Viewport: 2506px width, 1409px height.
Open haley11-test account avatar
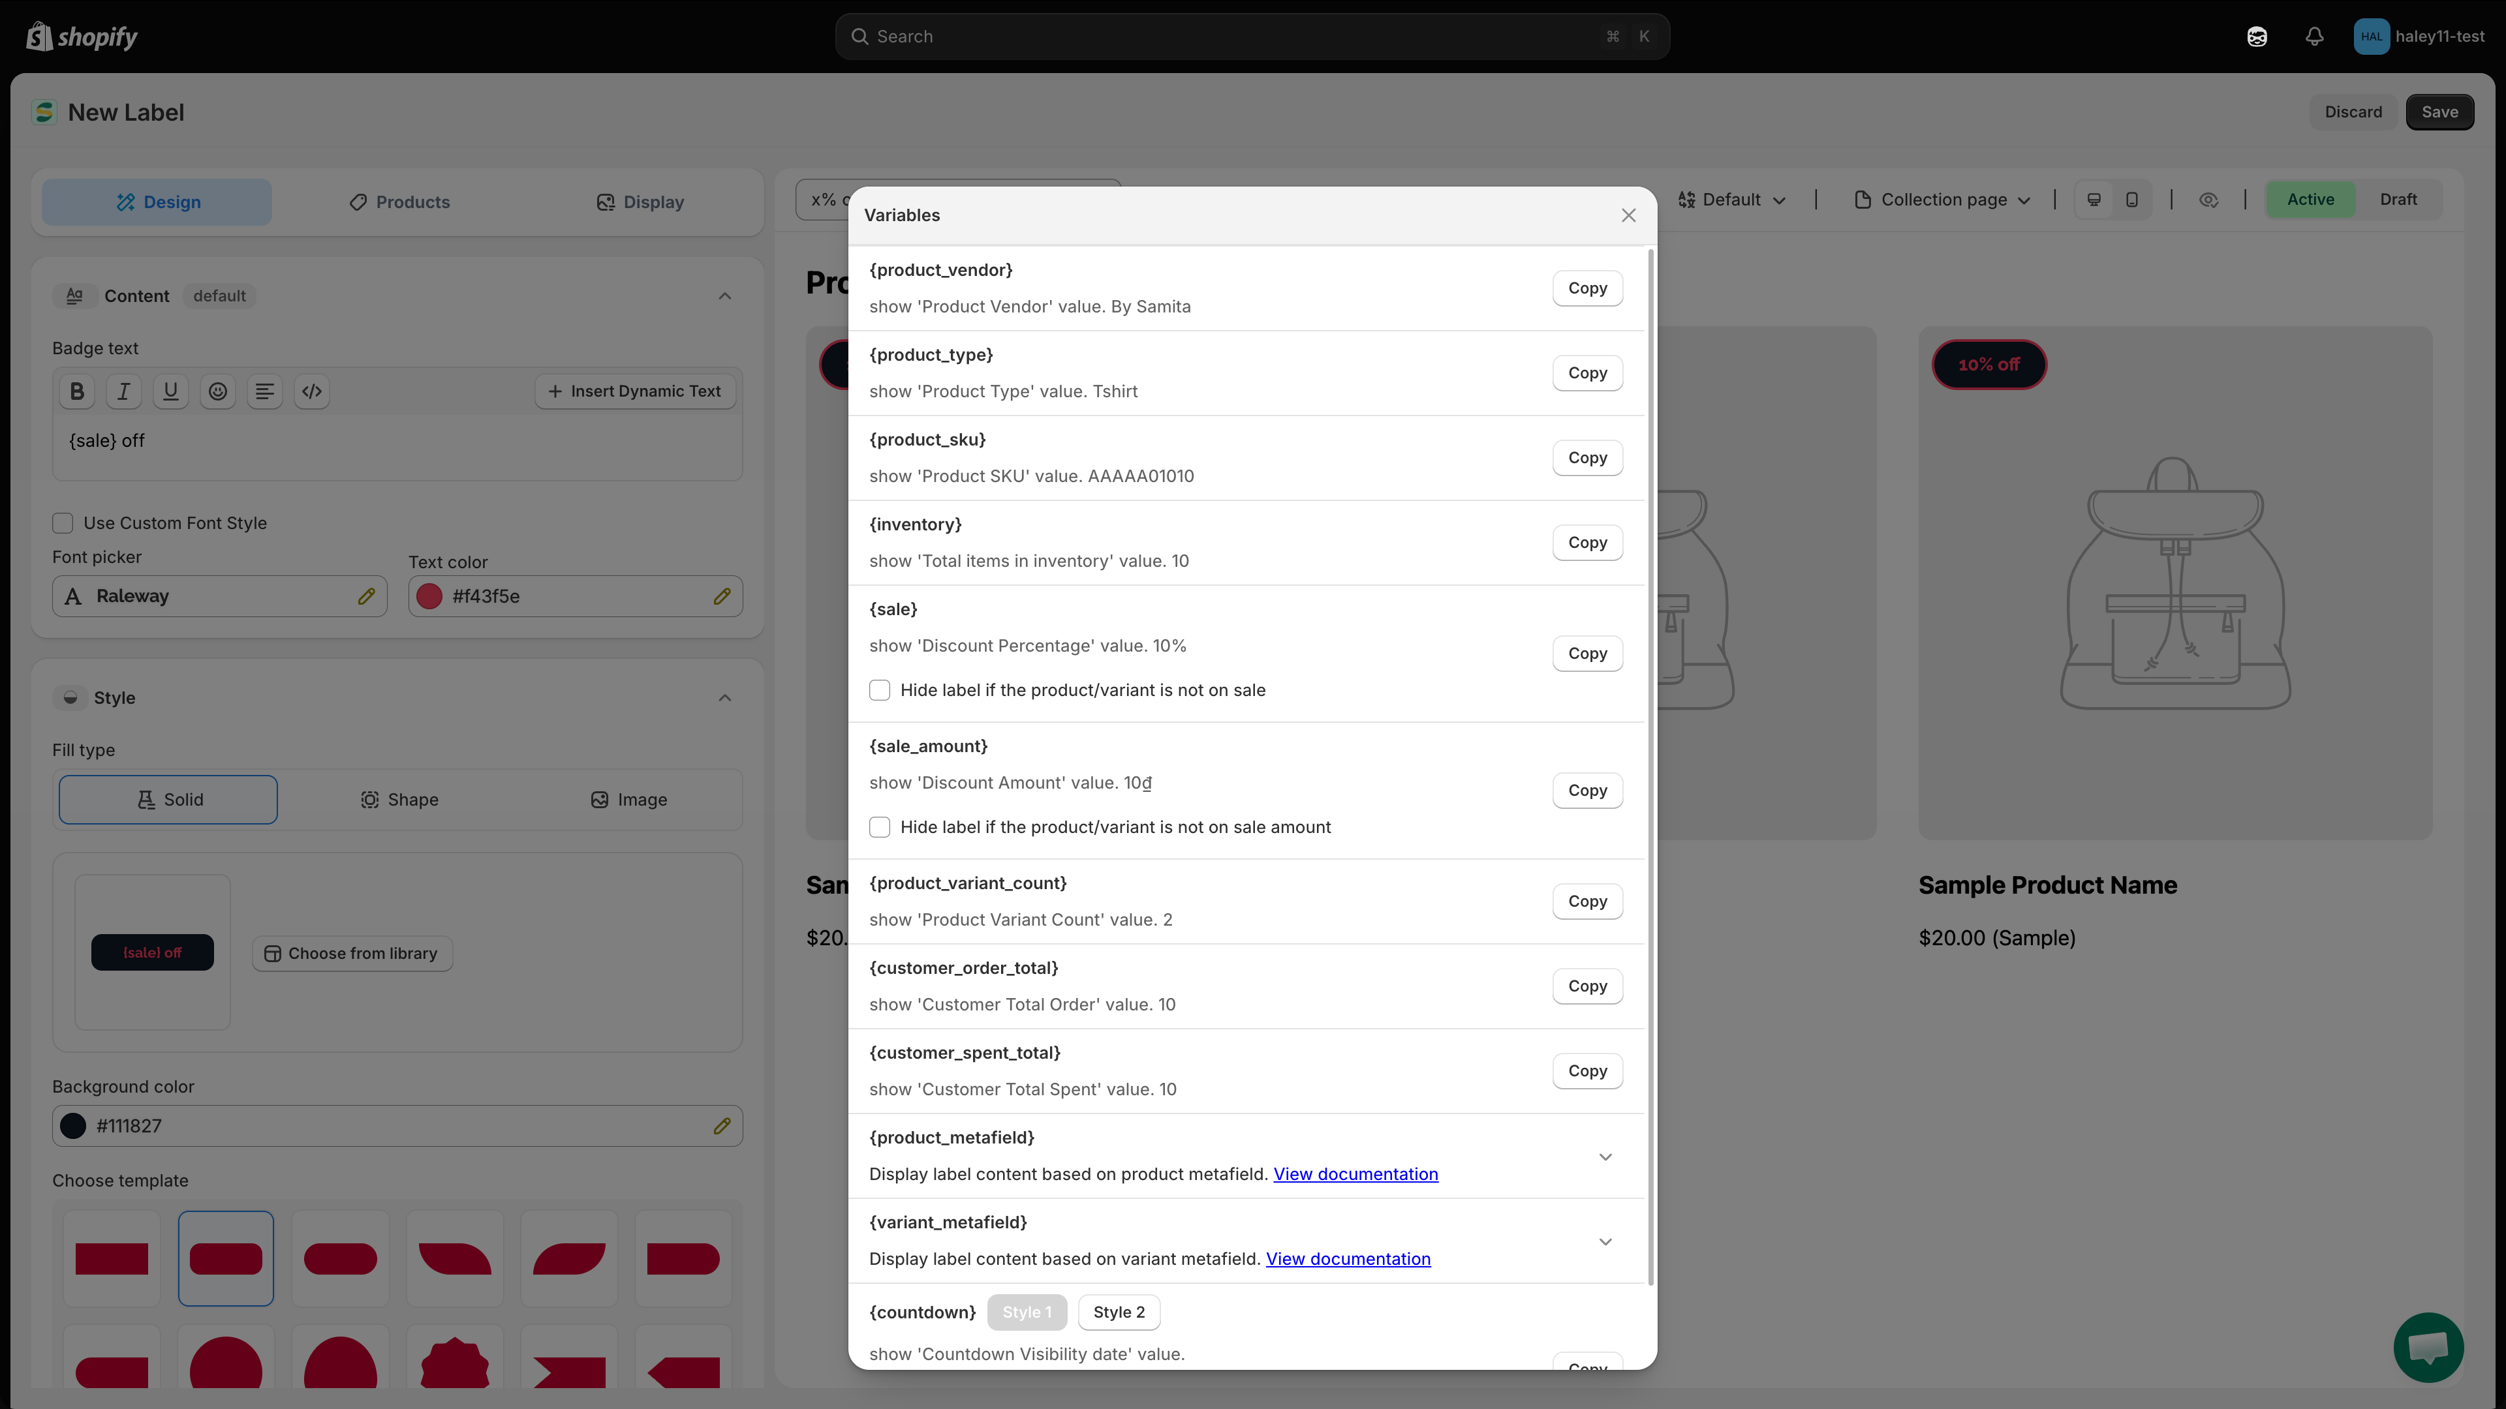tap(2371, 36)
